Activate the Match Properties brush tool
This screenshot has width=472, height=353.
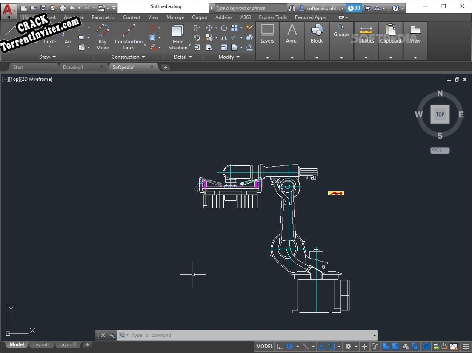pyautogui.click(x=249, y=27)
